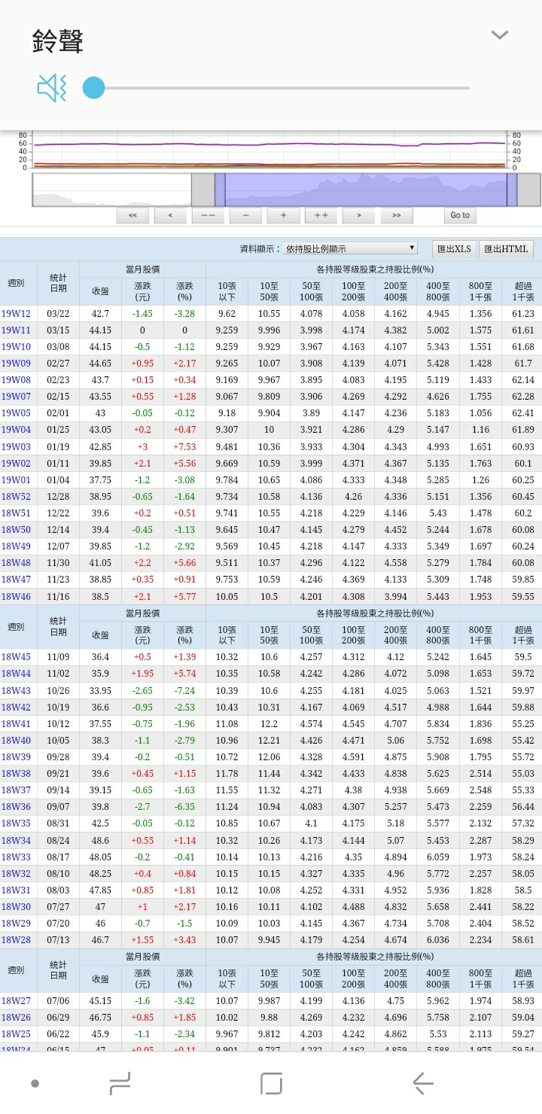The width and height of the screenshot is (542, 1114).
Task: Open week link 18W41
Action: point(16,724)
